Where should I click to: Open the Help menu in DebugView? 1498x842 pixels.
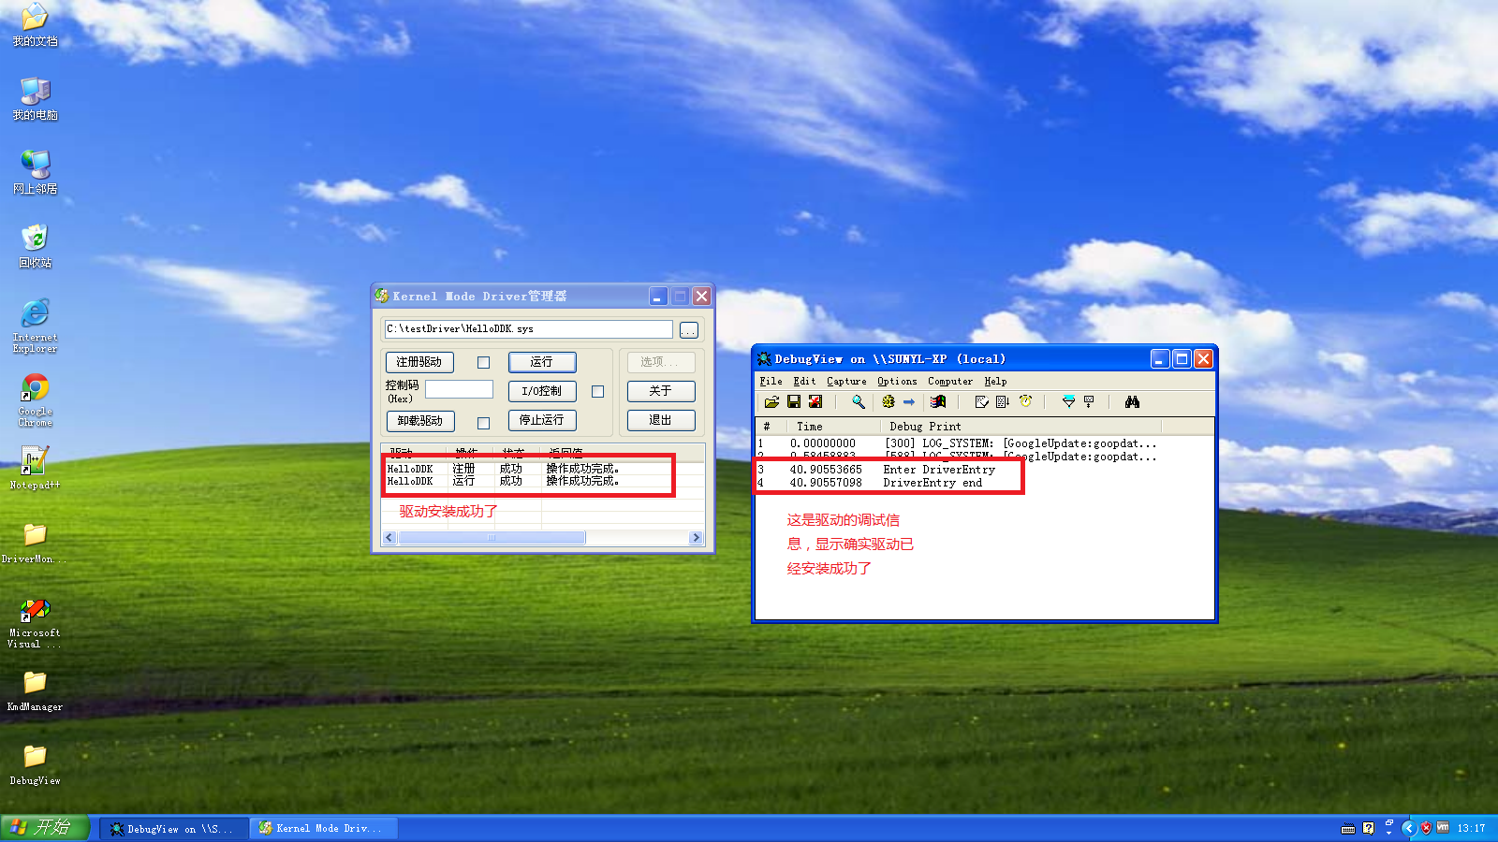point(995,381)
